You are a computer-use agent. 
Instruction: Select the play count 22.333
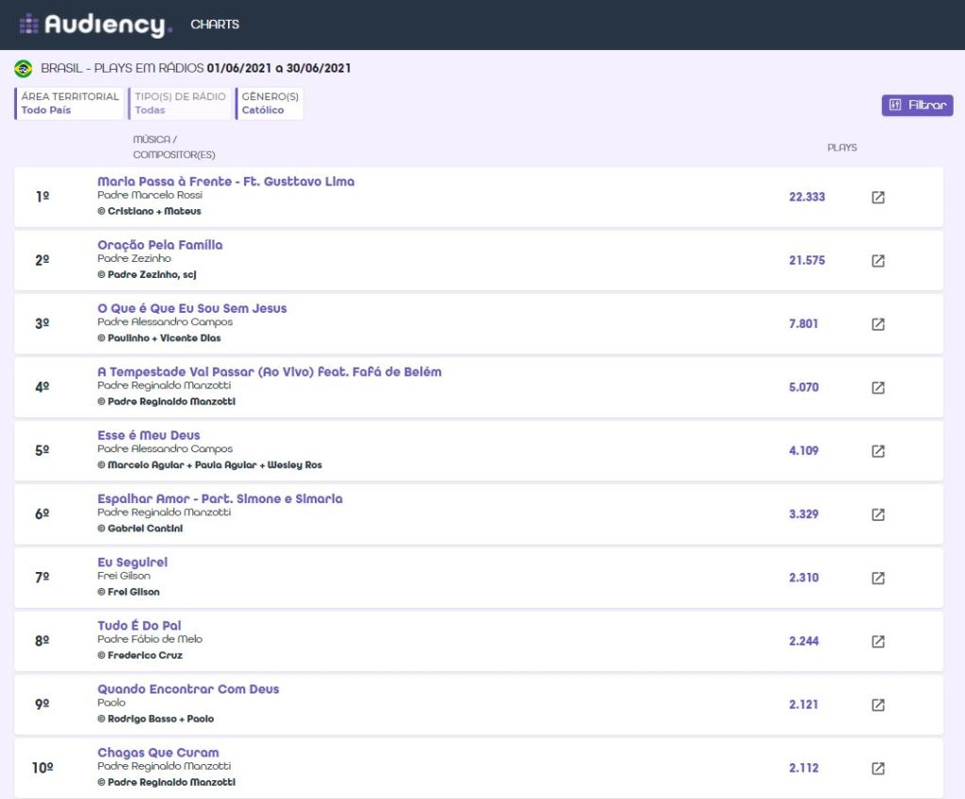click(807, 197)
